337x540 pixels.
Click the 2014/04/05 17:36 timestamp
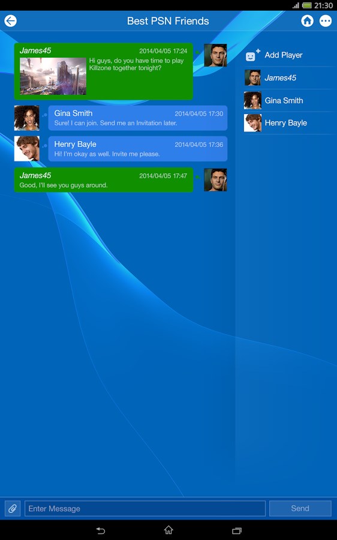[x=199, y=145]
